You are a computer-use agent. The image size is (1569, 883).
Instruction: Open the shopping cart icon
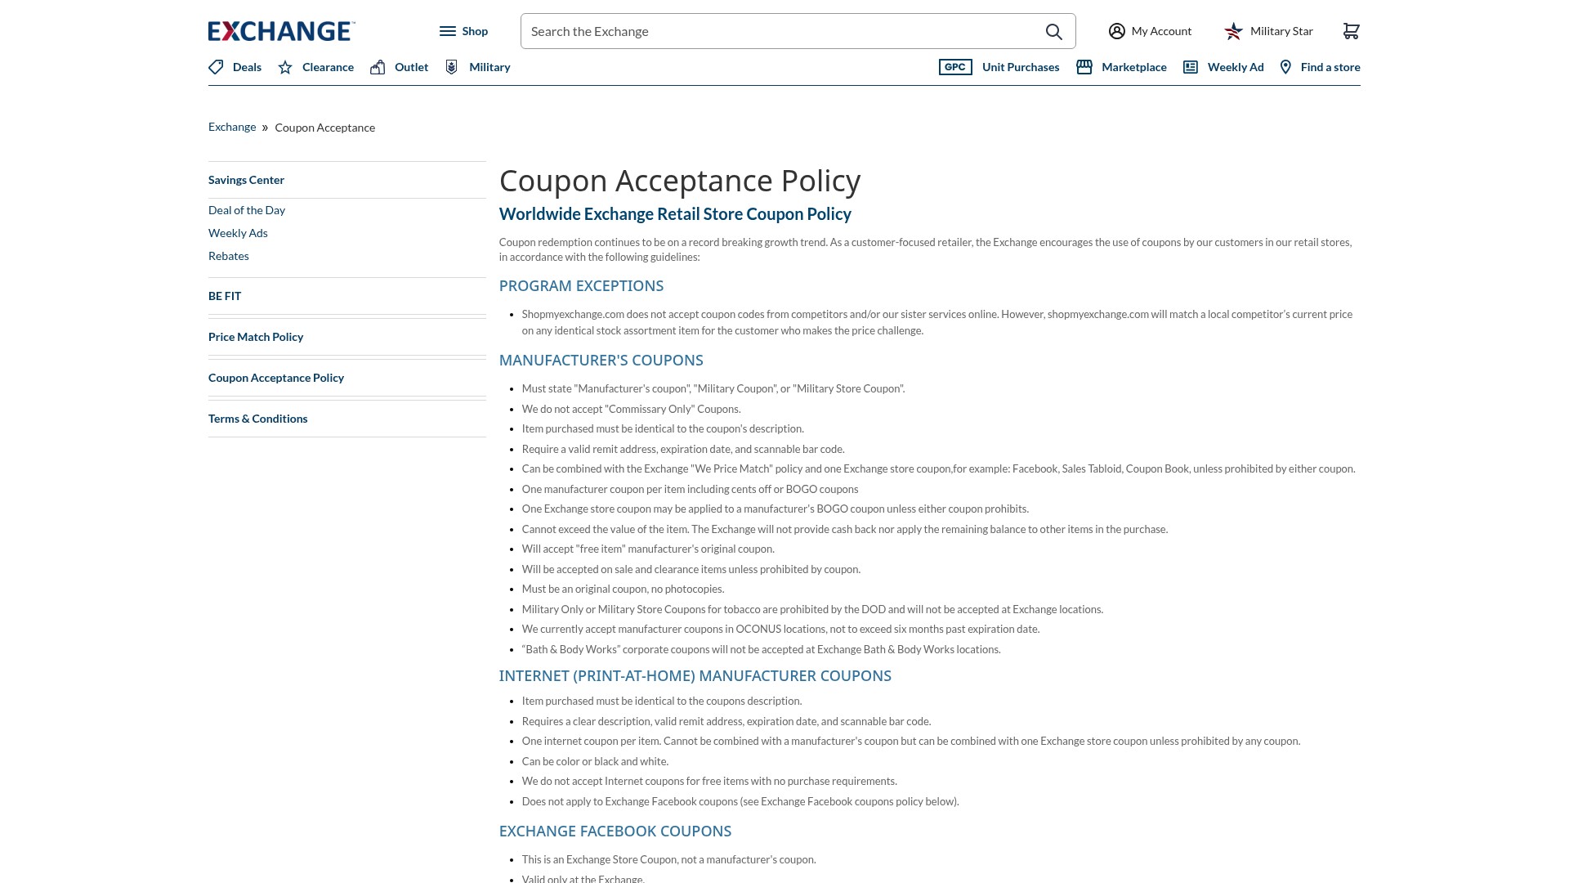click(x=1351, y=31)
